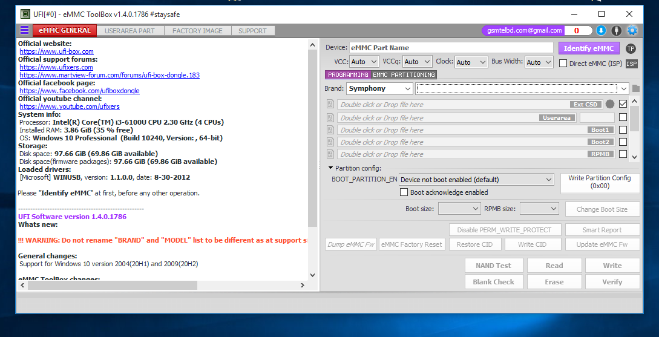Click the folder icon beside model dropdown
This screenshot has height=337, width=659.
[x=636, y=88]
